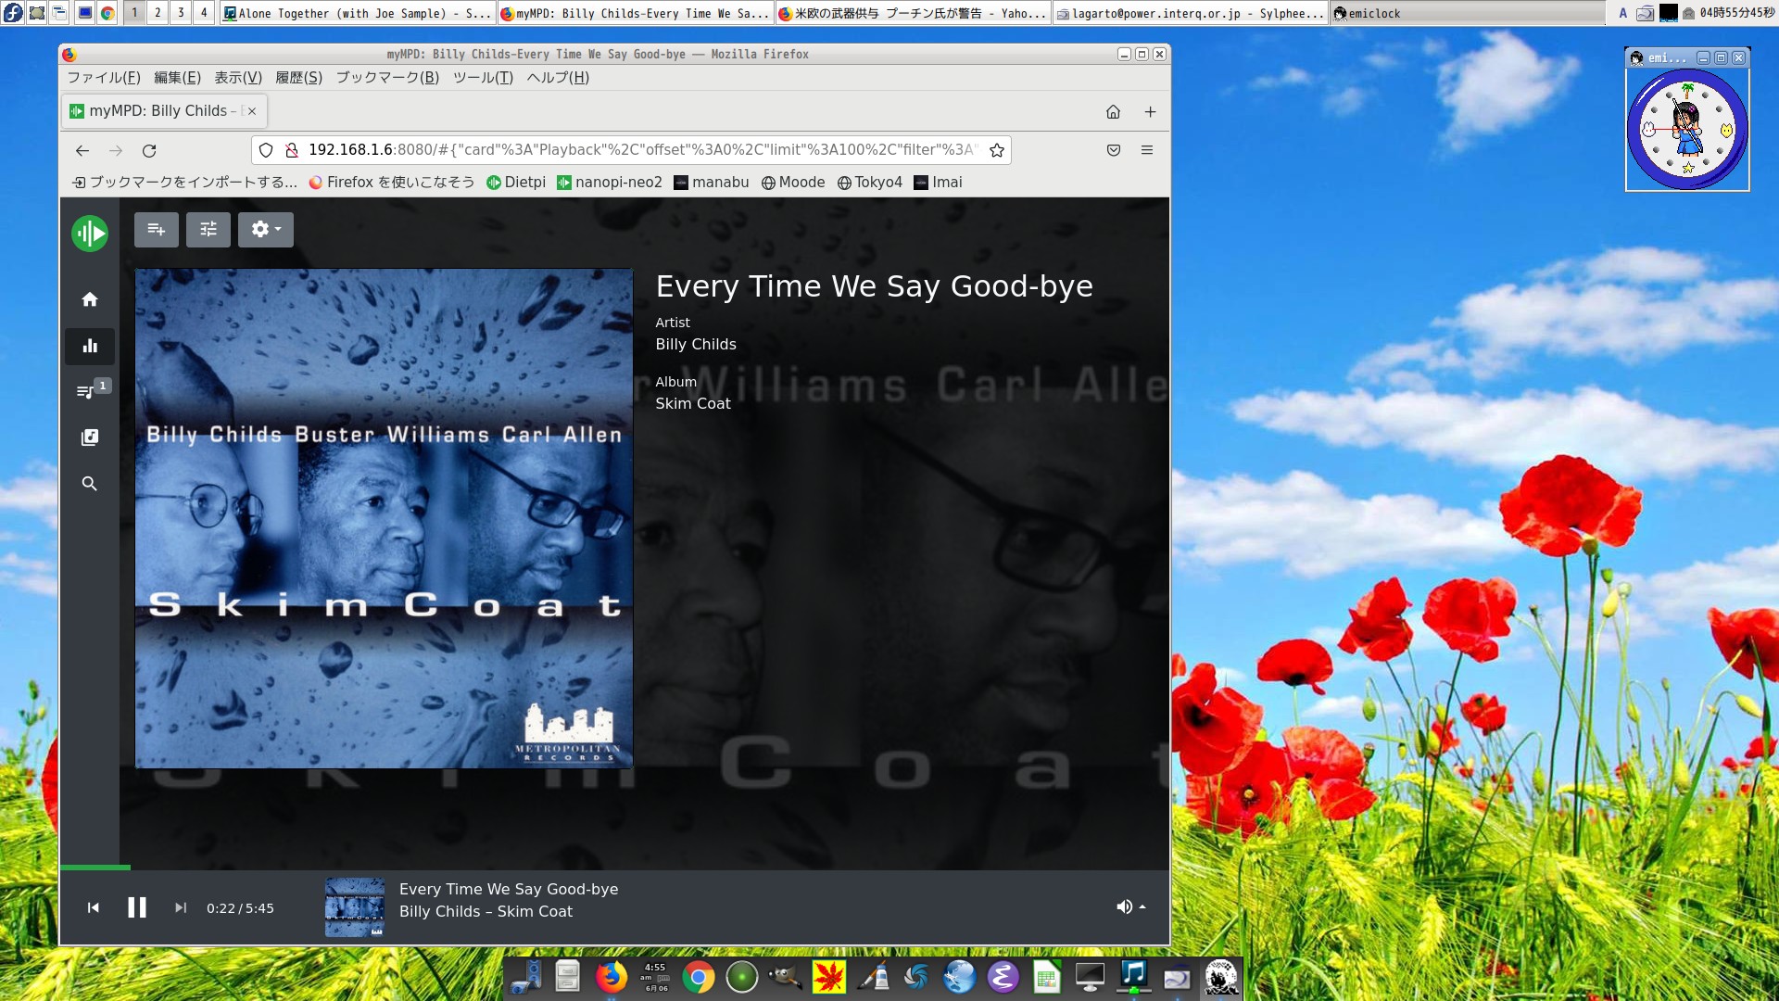Click the green song progress bar

(x=95, y=868)
